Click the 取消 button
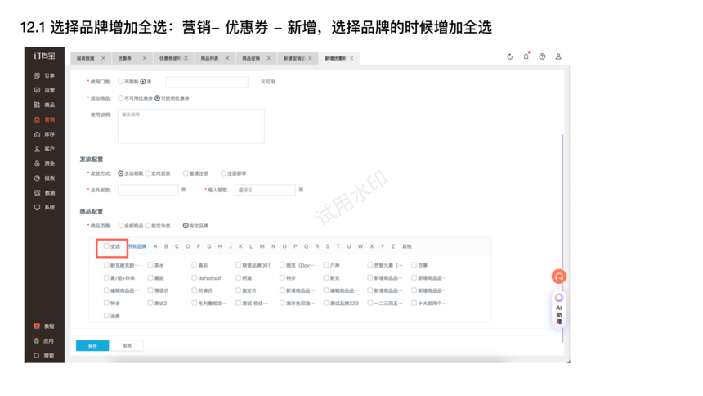This screenshot has width=703, height=396. (128, 346)
